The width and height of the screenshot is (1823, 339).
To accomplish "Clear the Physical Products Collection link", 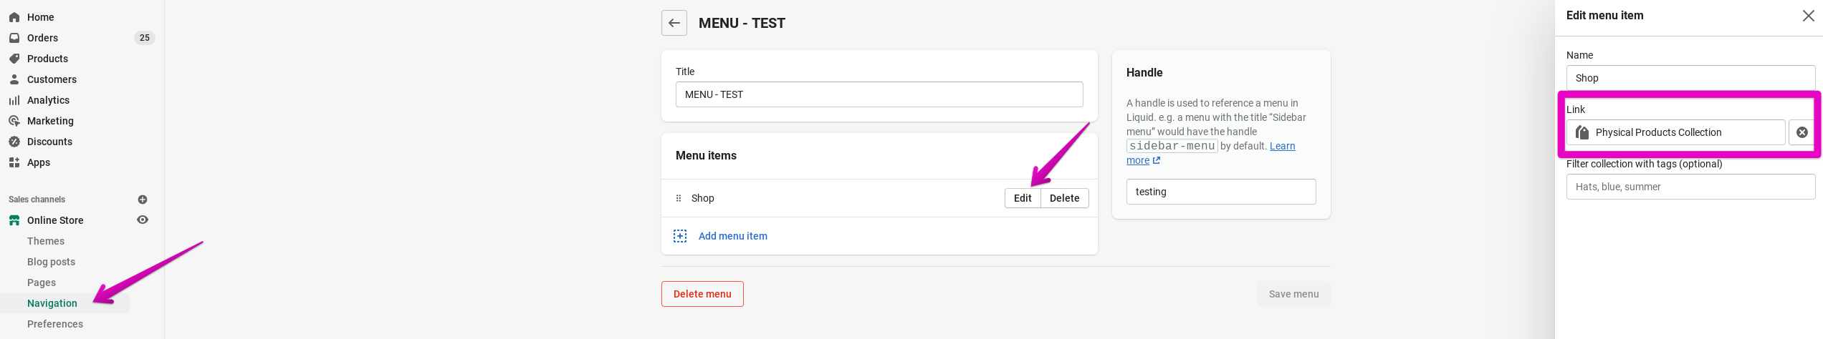I will 1802,132.
